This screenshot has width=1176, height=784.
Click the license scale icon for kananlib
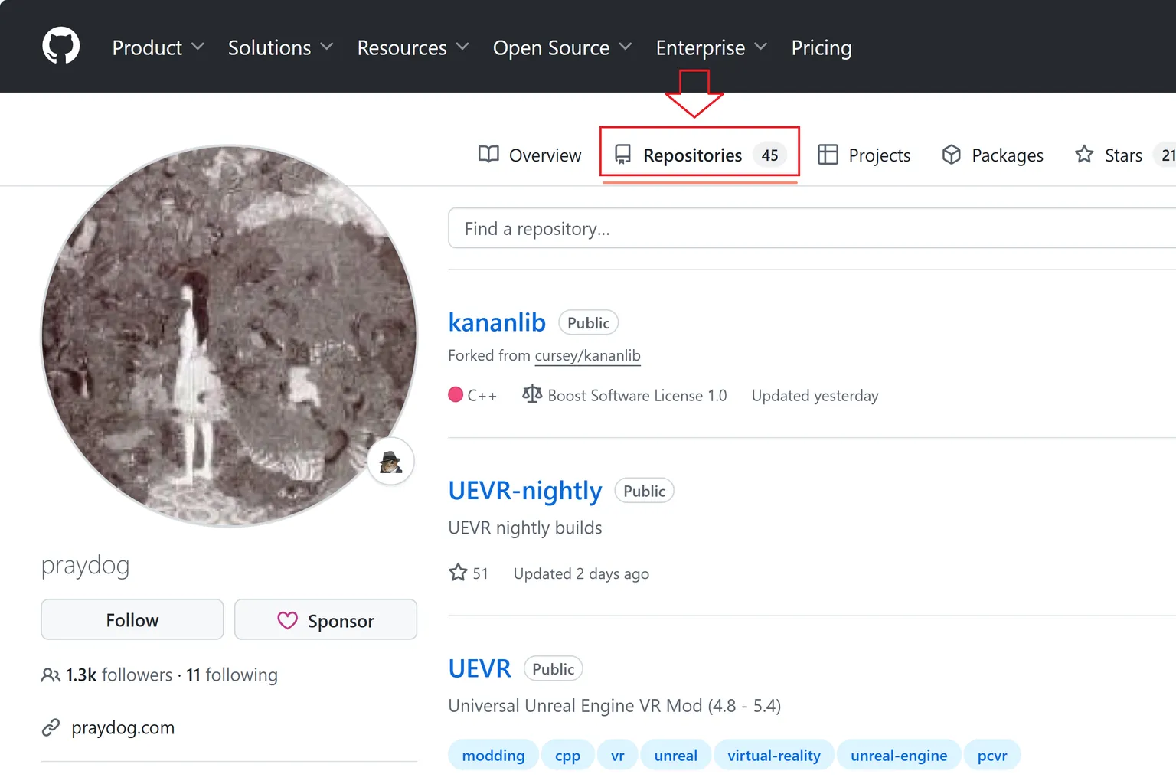click(x=532, y=394)
